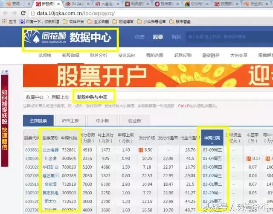Open the 资金流向 menu item
Viewport: 273px width, 214px height.
[127, 56]
